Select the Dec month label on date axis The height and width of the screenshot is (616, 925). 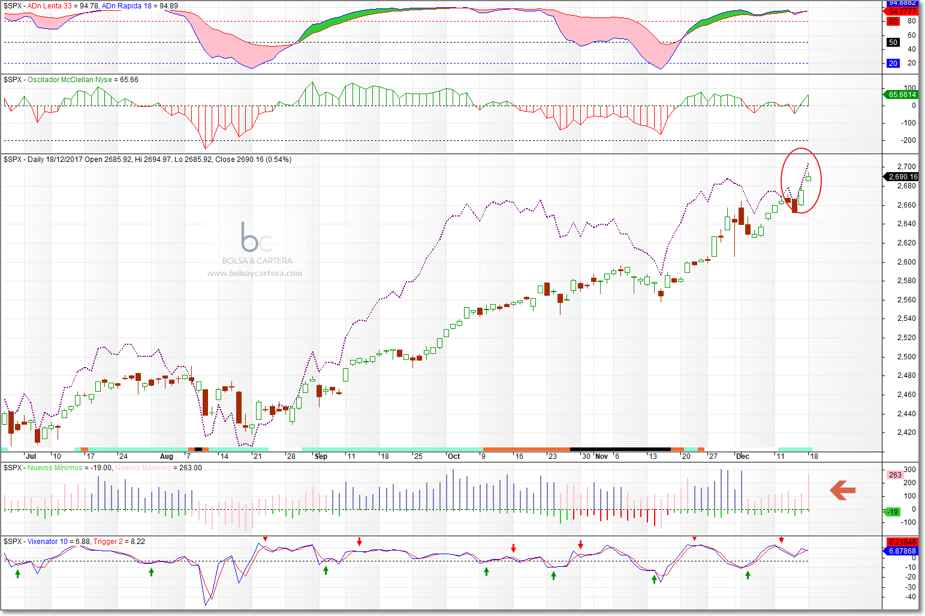coord(743,456)
